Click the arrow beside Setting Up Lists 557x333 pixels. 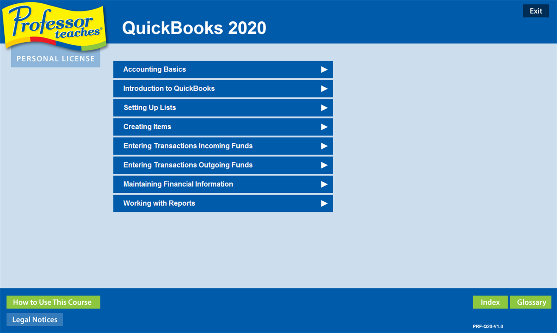(325, 107)
